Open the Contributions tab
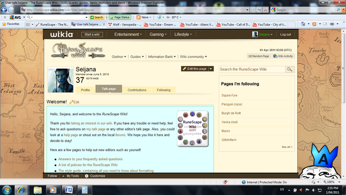This screenshot has height=195, width=346. [137, 90]
